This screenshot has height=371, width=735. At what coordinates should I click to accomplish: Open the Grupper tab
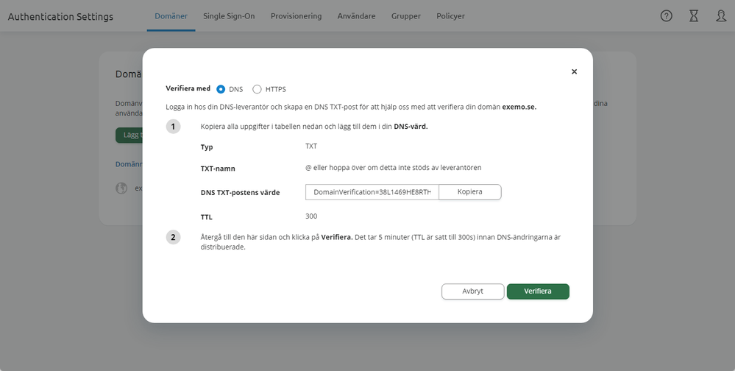(406, 16)
